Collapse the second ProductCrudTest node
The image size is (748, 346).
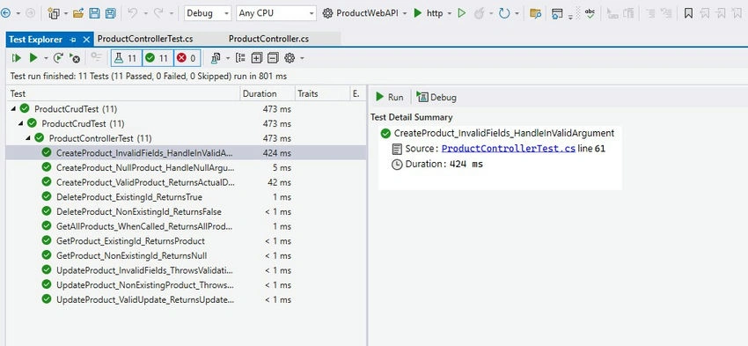coord(20,123)
